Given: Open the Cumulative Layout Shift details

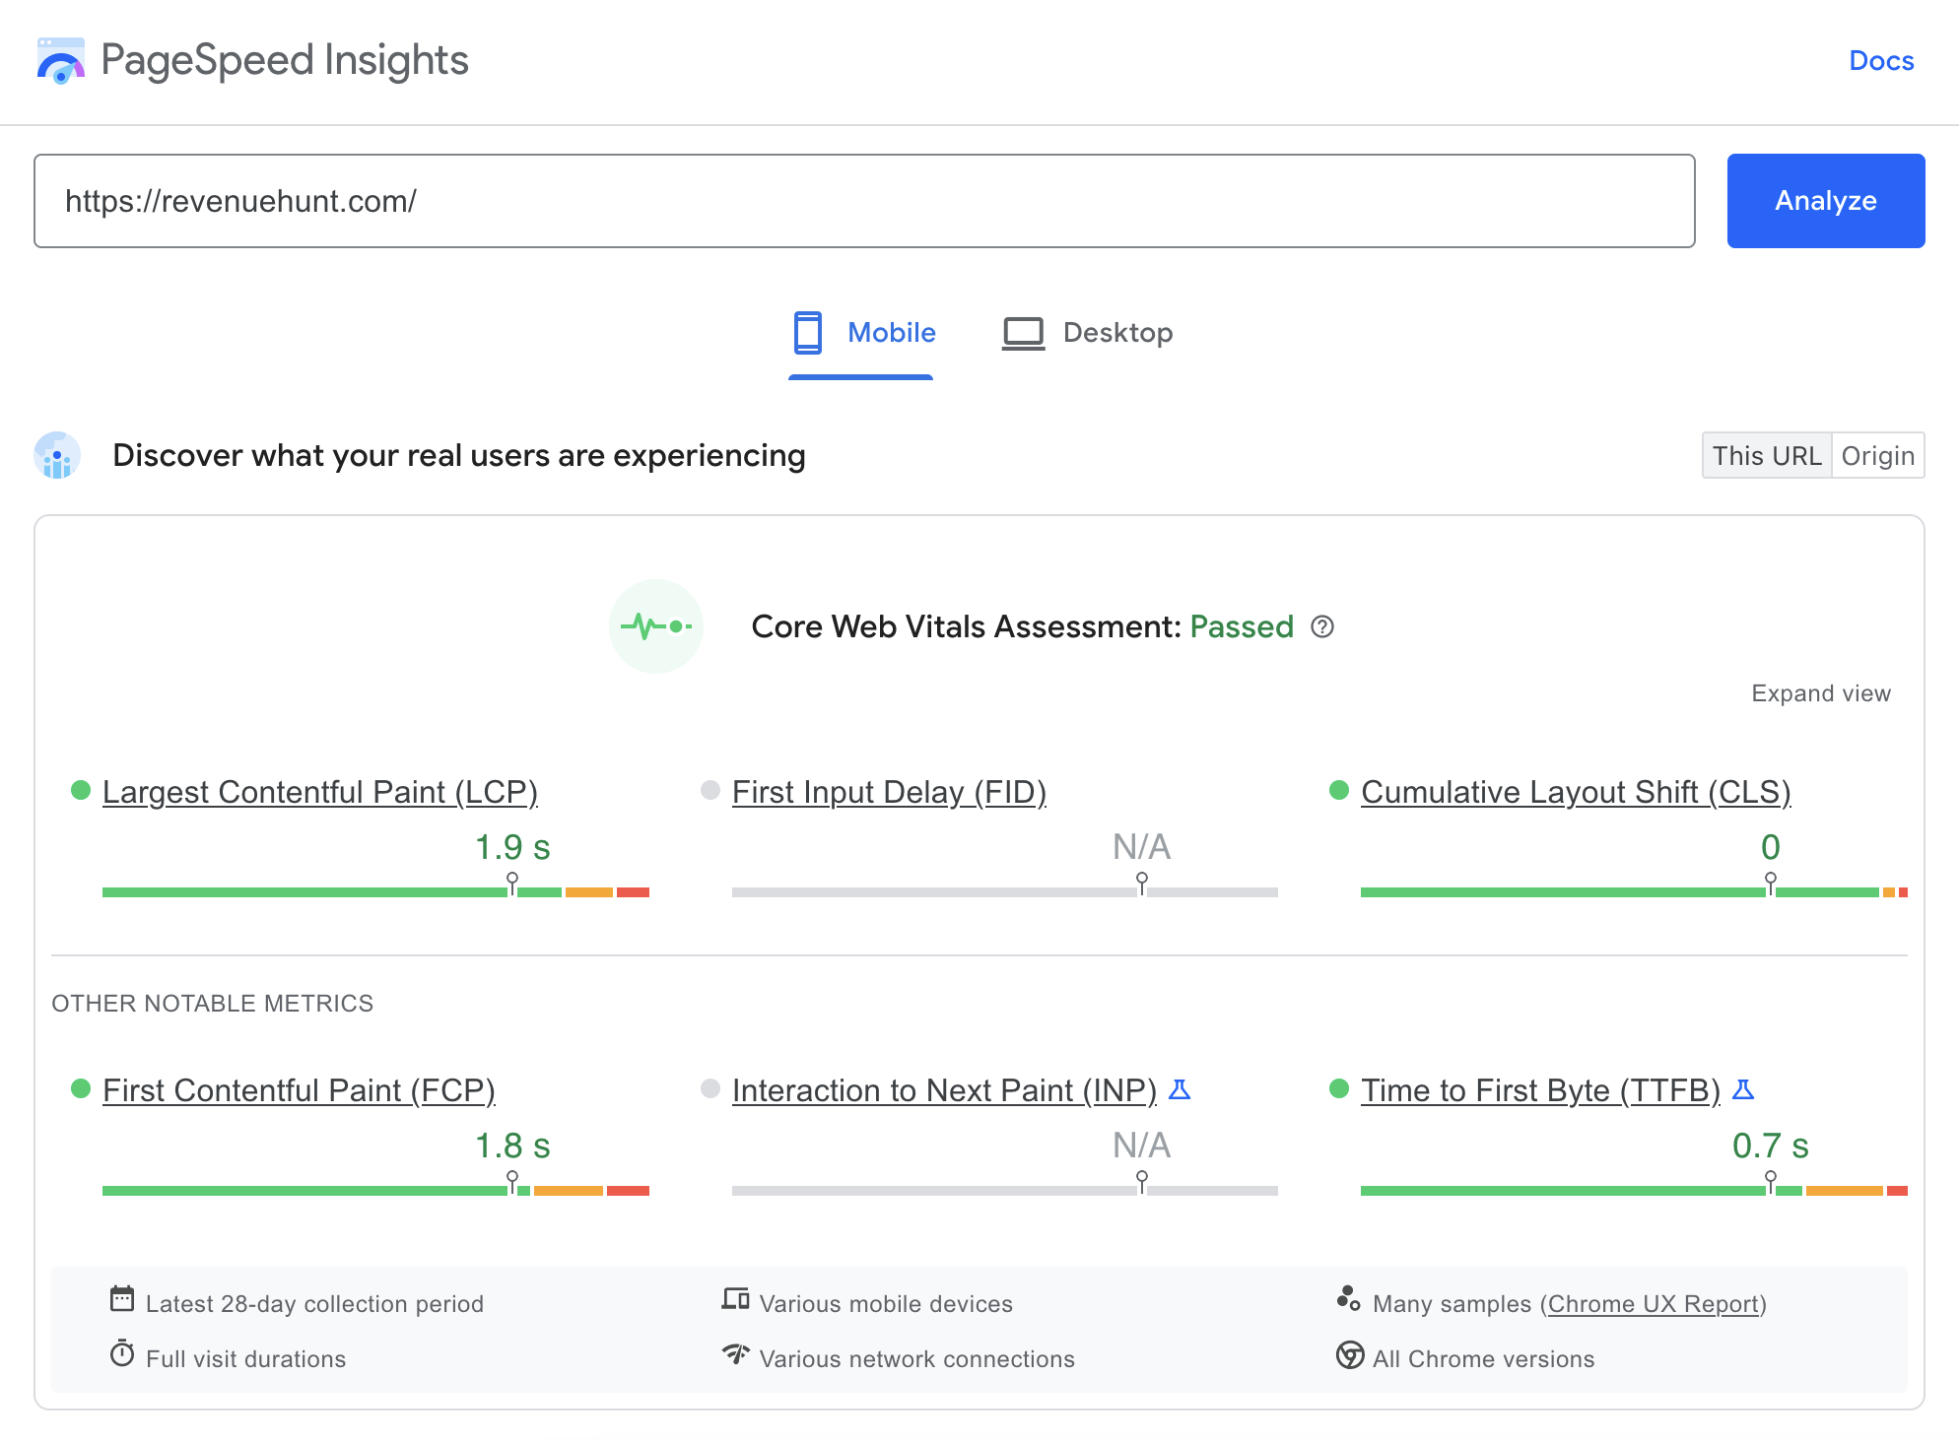Looking at the screenshot, I should [1575, 791].
